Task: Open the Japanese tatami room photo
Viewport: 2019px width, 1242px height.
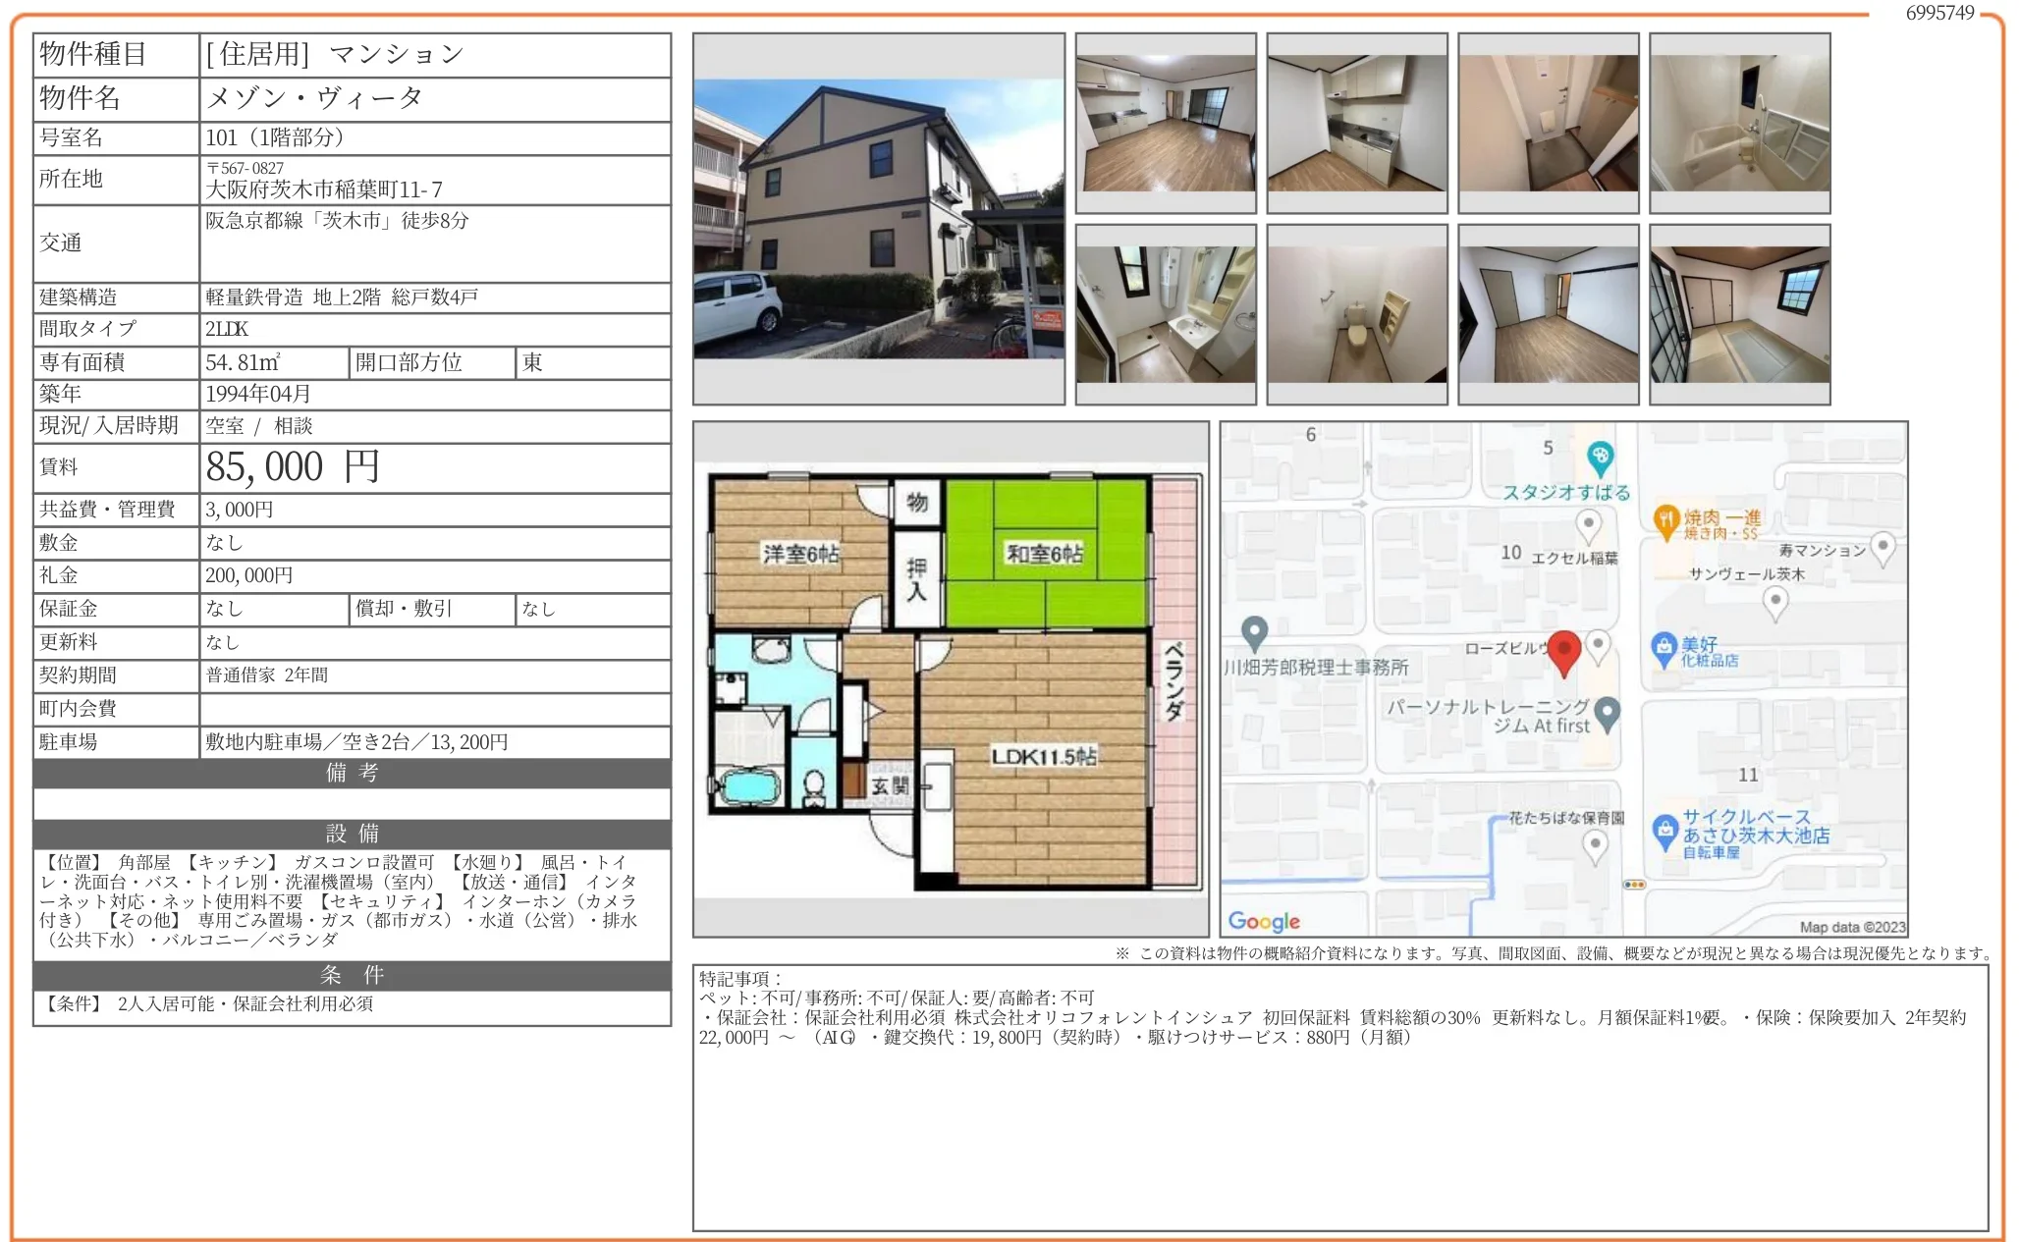Action: pyautogui.click(x=1739, y=314)
